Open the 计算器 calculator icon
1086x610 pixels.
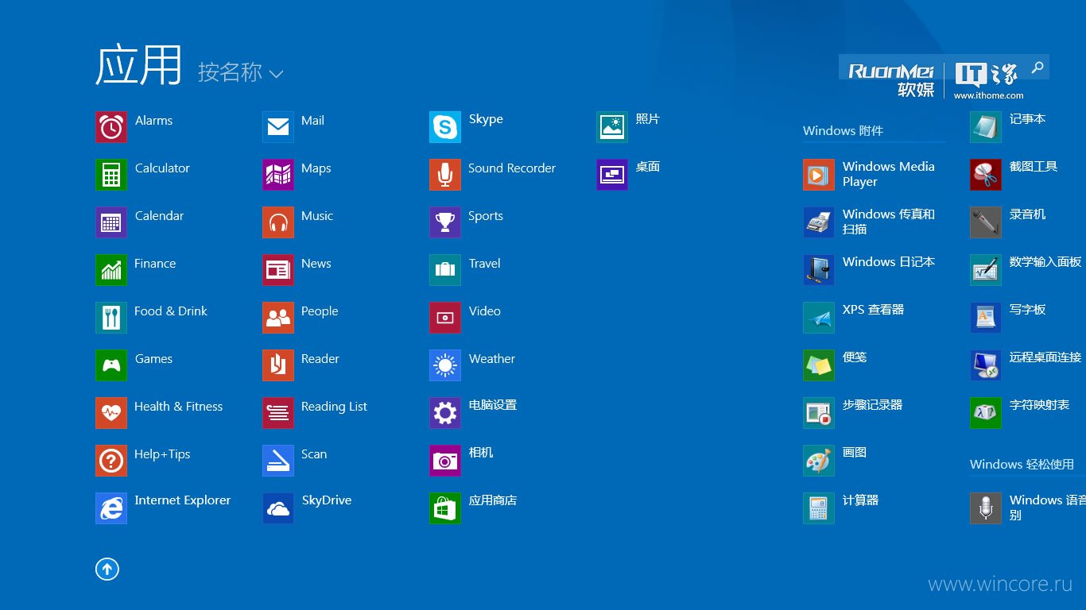(x=819, y=508)
